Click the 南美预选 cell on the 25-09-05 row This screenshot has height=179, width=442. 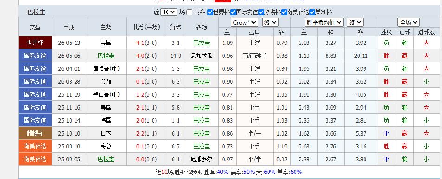[35, 159]
